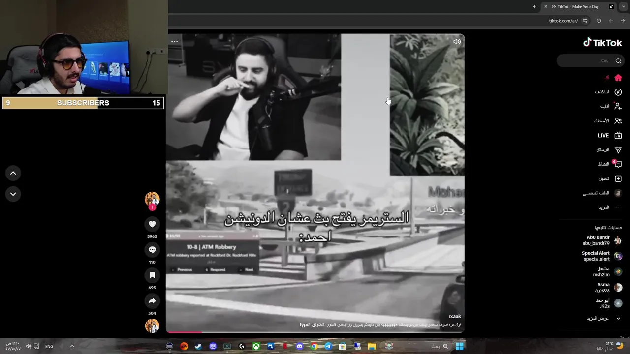
Task: Open the Friends icon in sidebar
Action: coord(618,121)
